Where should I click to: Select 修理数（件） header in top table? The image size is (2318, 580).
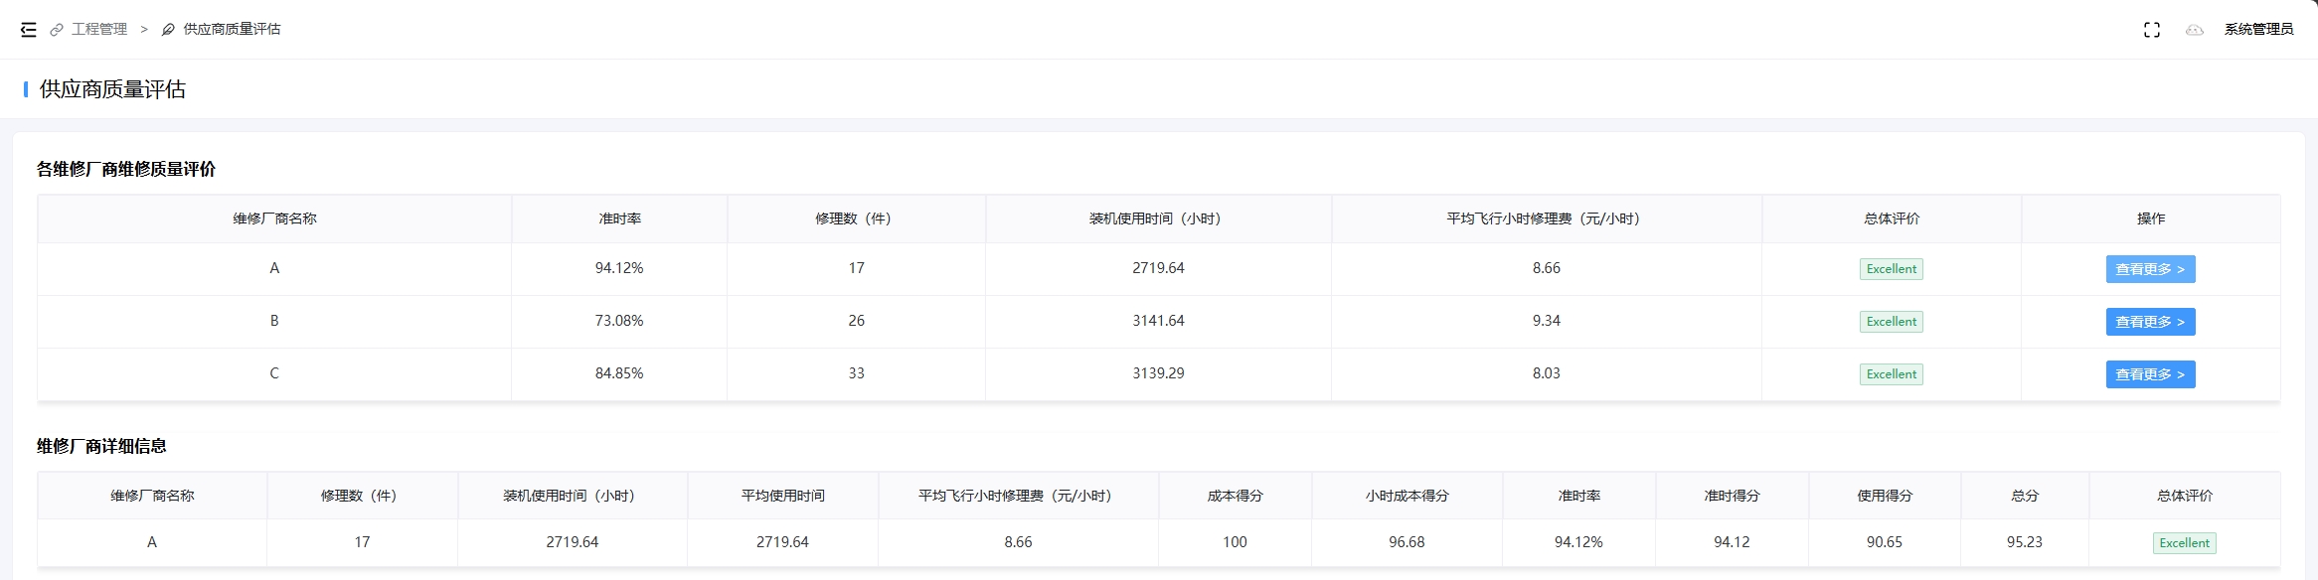tap(856, 218)
